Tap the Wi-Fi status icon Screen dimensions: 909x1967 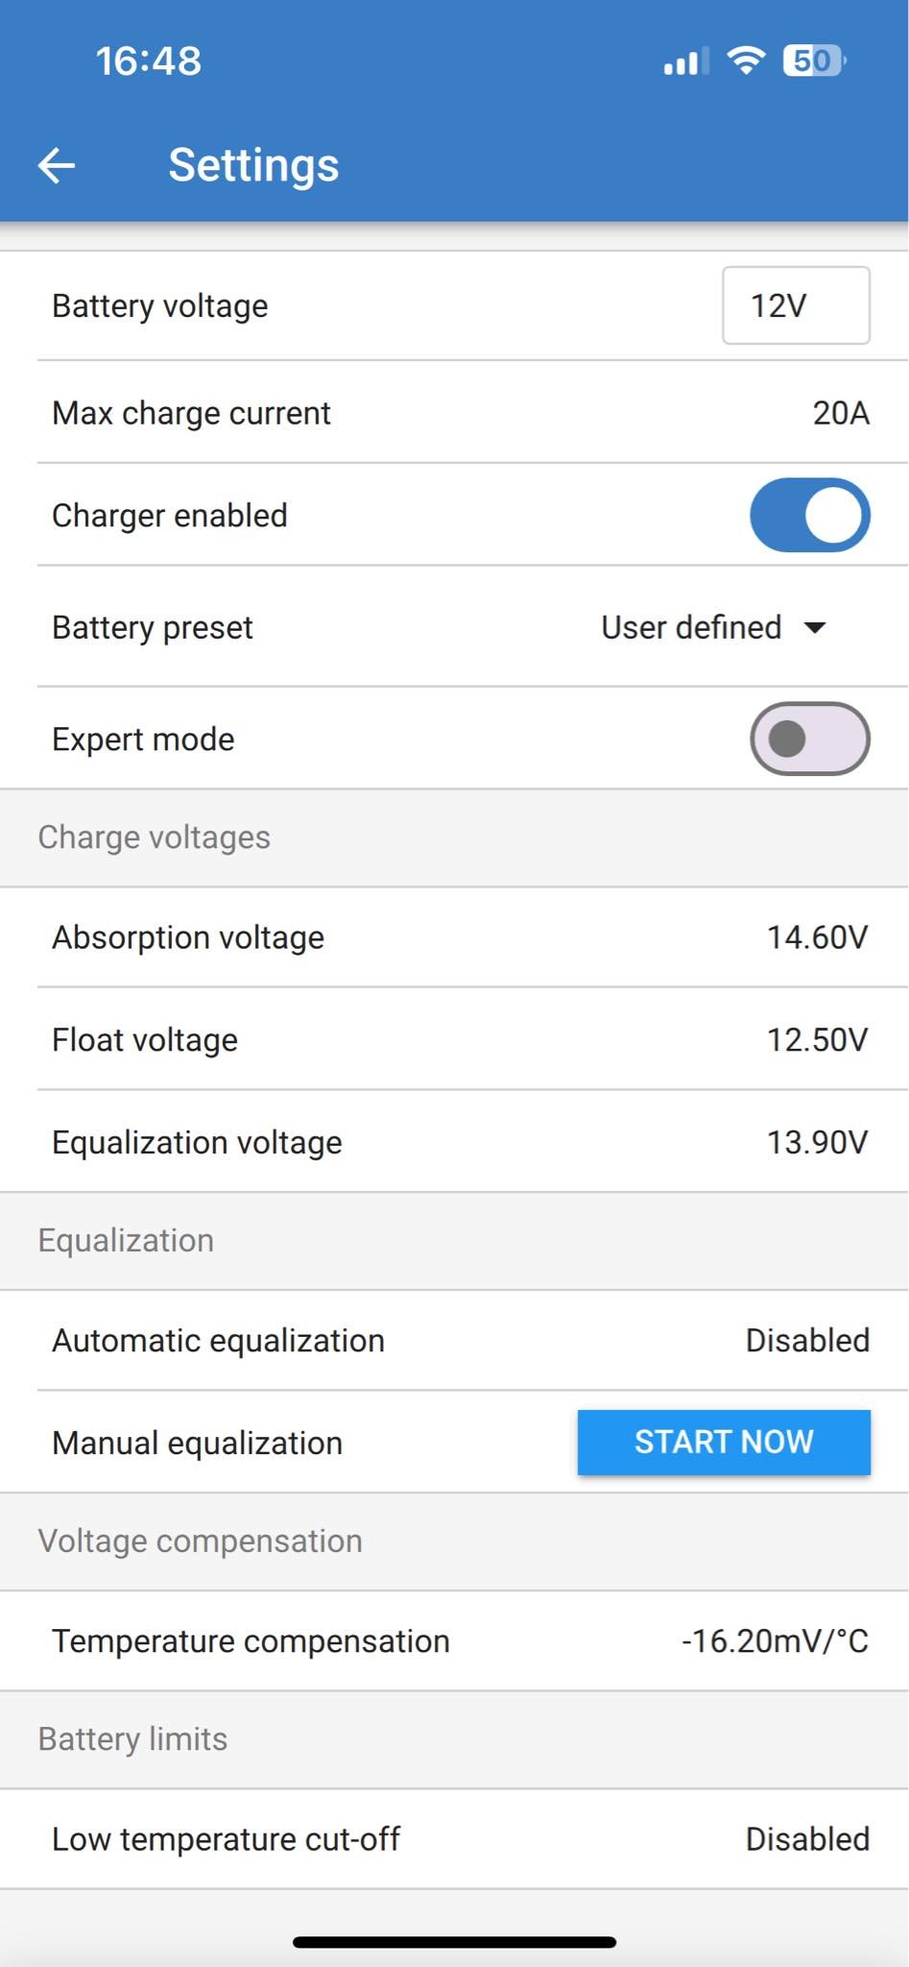(746, 61)
